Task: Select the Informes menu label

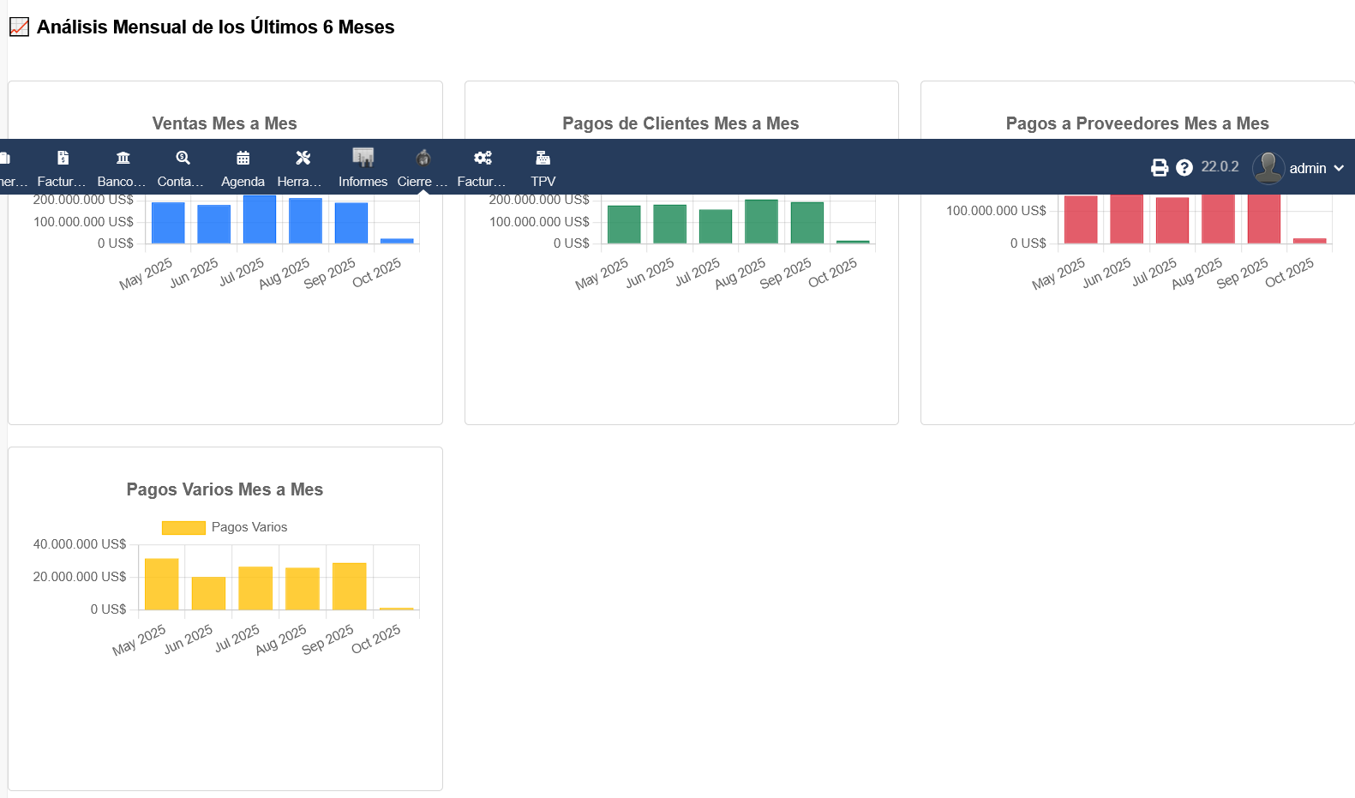Action: click(x=363, y=182)
